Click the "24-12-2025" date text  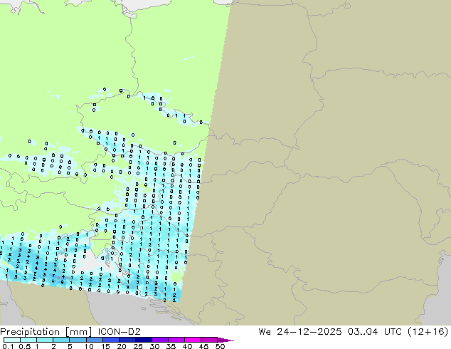pyautogui.click(x=309, y=332)
